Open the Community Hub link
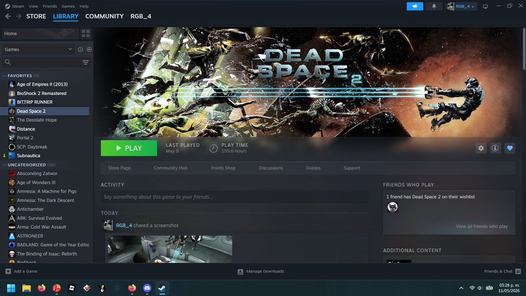This screenshot has height=296, width=526. point(171,168)
